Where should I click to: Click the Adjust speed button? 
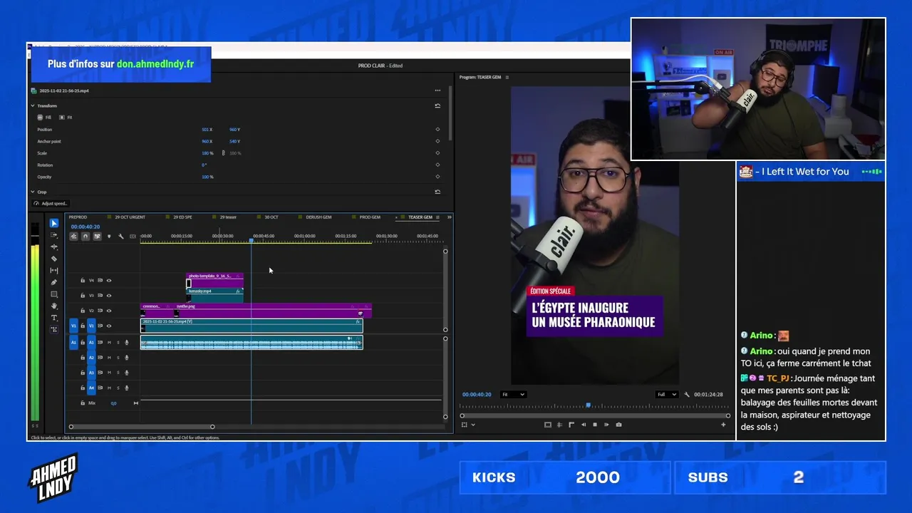coord(51,203)
